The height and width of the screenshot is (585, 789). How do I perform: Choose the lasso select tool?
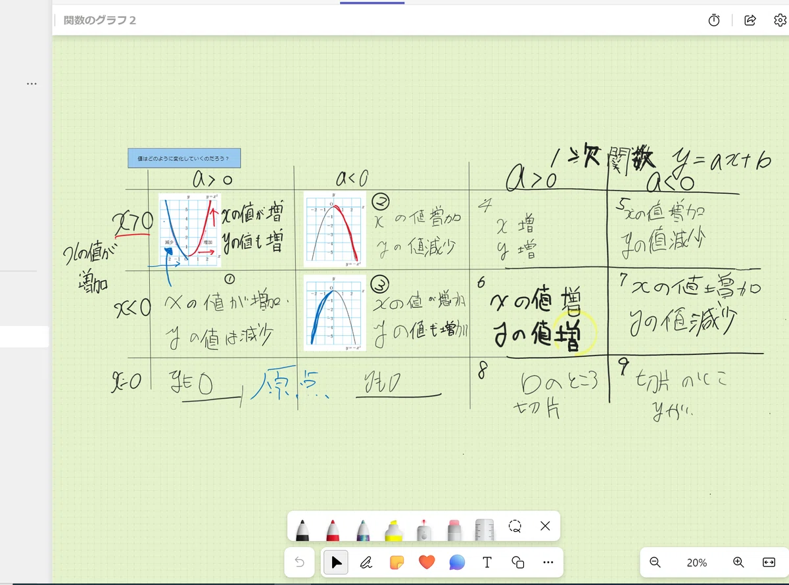point(515,526)
